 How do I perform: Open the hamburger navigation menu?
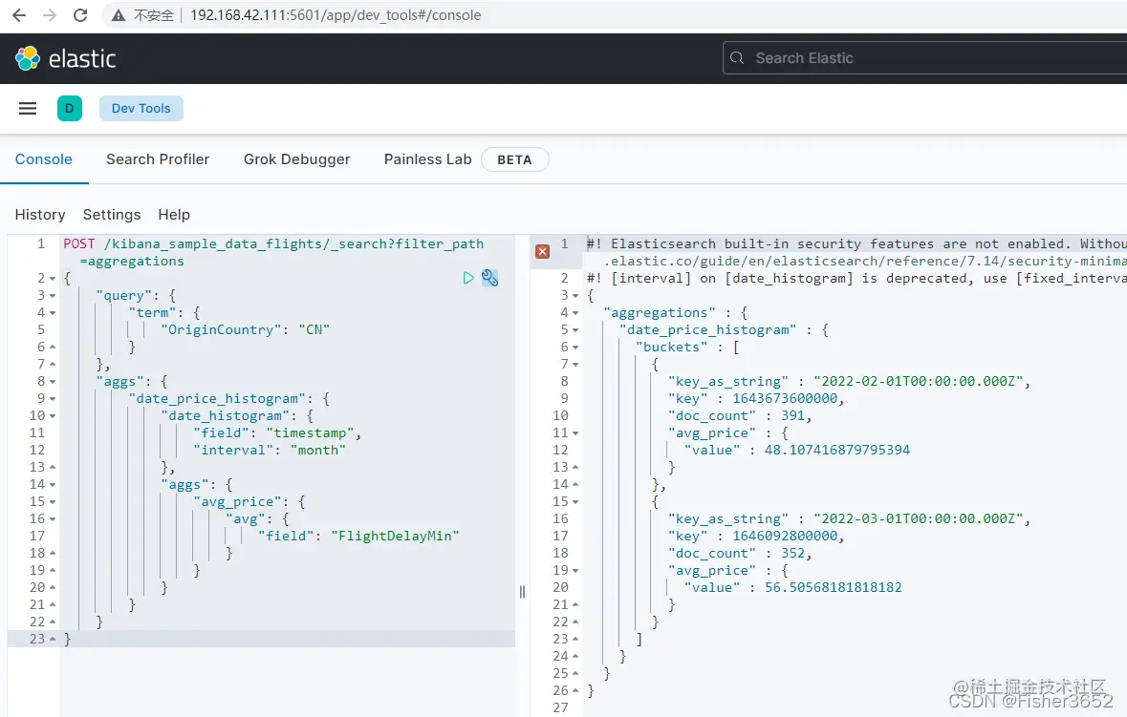28,109
